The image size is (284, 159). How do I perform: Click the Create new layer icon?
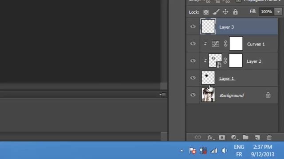pyautogui.click(x=257, y=137)
